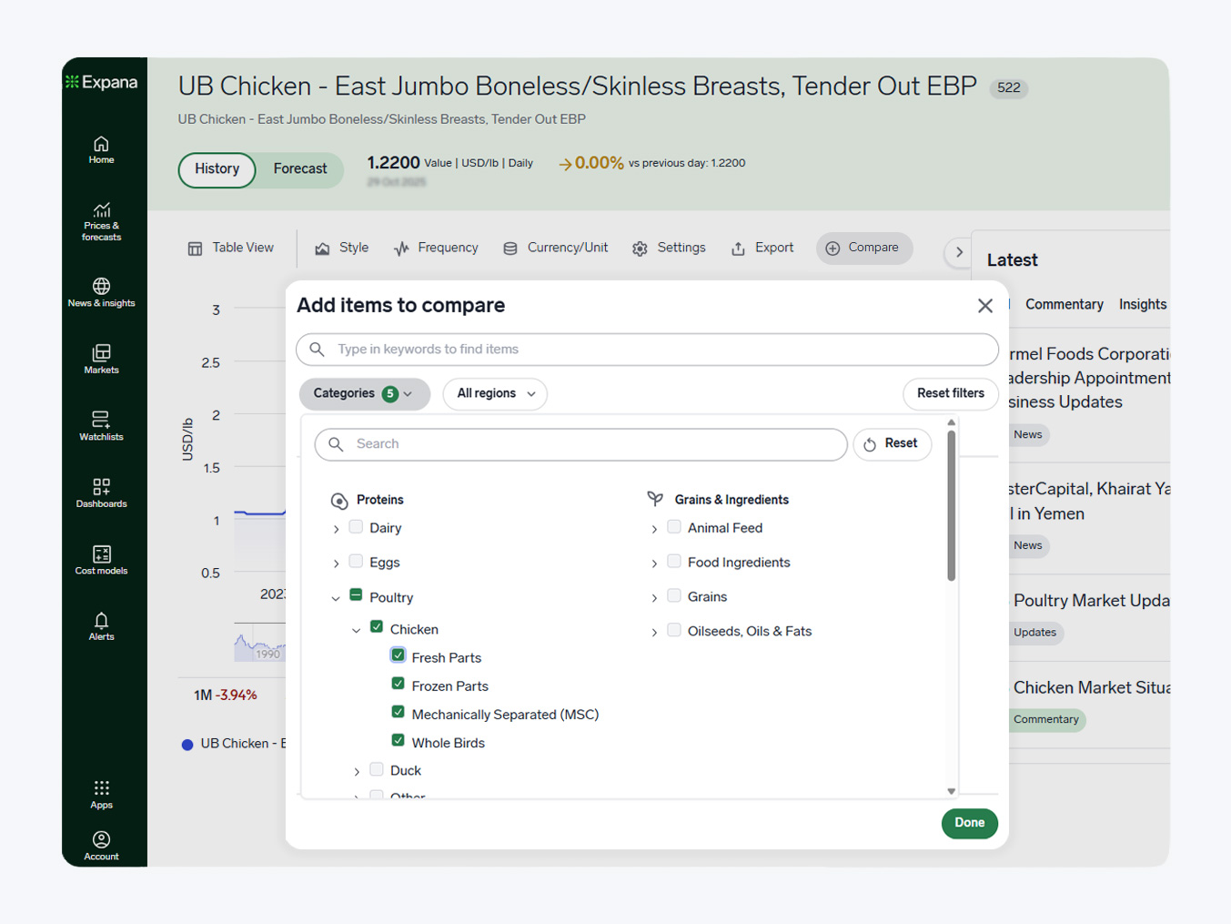The image size is (1231, 924).
Task: Open the Poultry Market Update article
Action: (1091, 601)
